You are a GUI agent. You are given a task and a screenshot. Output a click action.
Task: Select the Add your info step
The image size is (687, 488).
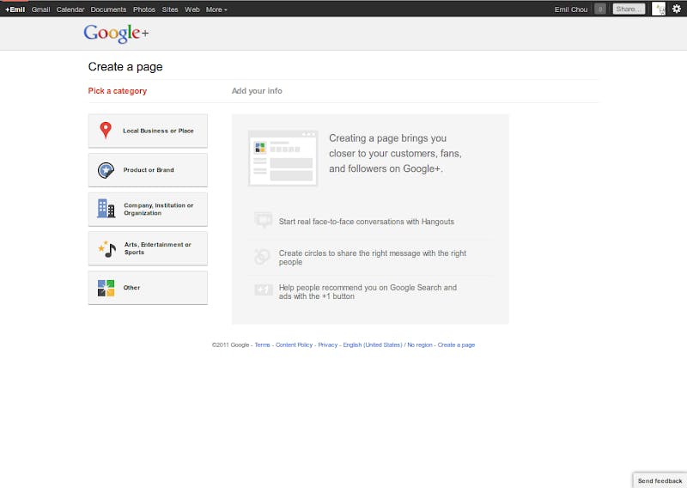257,91
